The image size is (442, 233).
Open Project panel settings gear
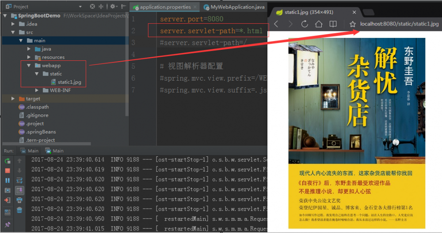point(113,7)
